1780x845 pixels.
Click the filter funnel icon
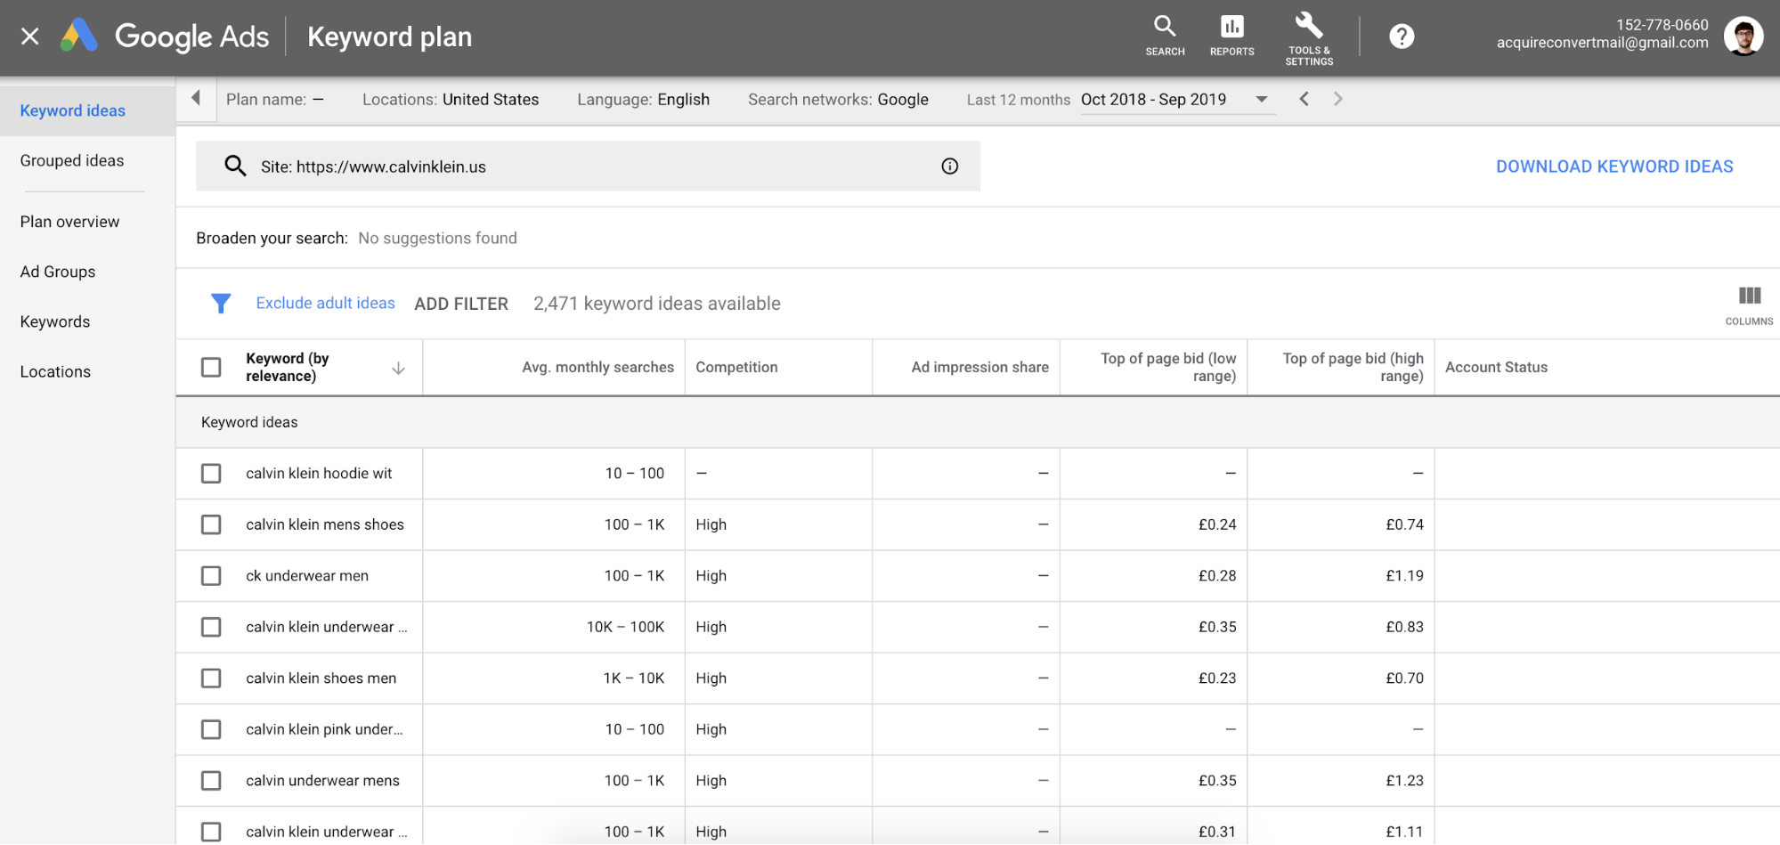pos(221,304)
